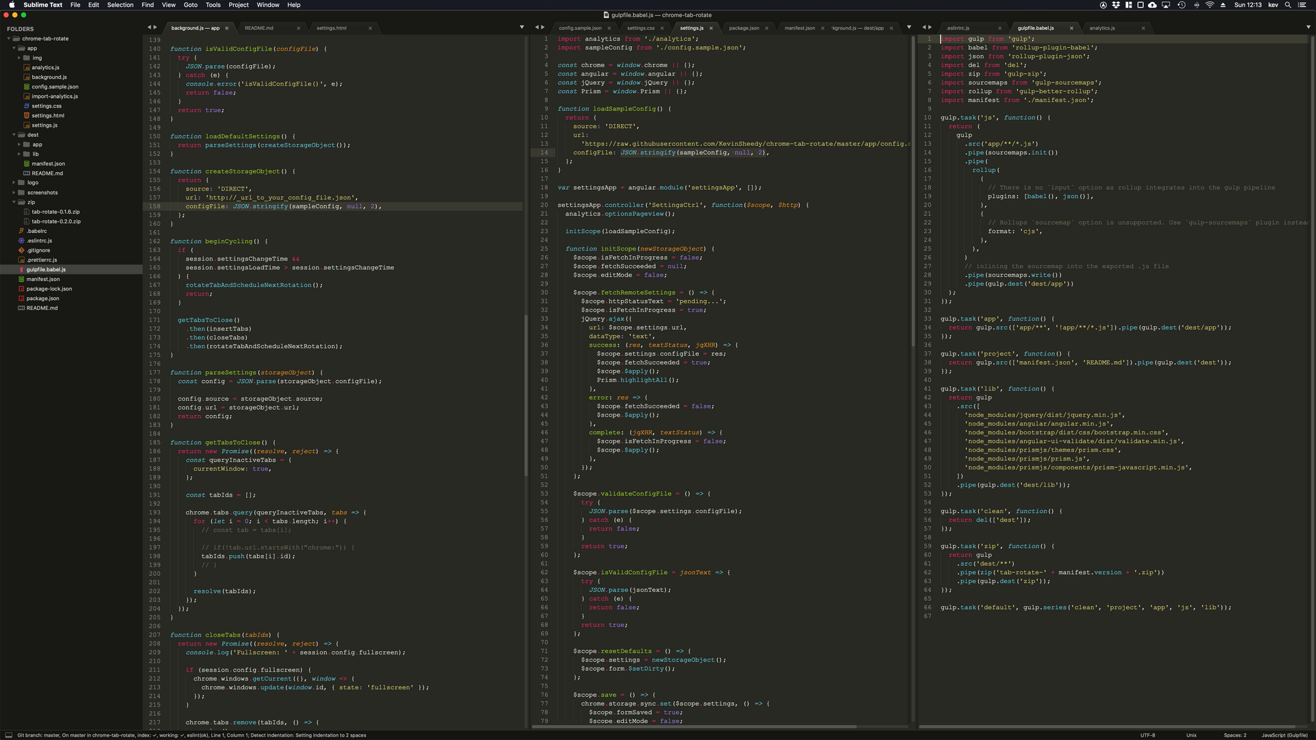This screenshot has width=1316, height=740.
Task: Close the README.md tab
Action: point(298,28)
